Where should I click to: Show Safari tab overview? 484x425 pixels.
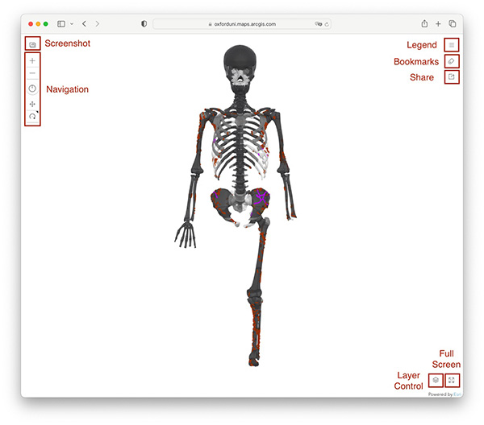(453, 23)
